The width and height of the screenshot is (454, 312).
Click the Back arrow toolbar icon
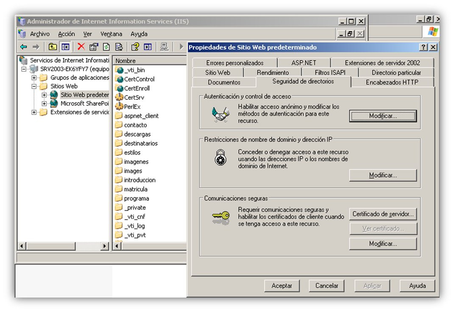pos(24,47)
